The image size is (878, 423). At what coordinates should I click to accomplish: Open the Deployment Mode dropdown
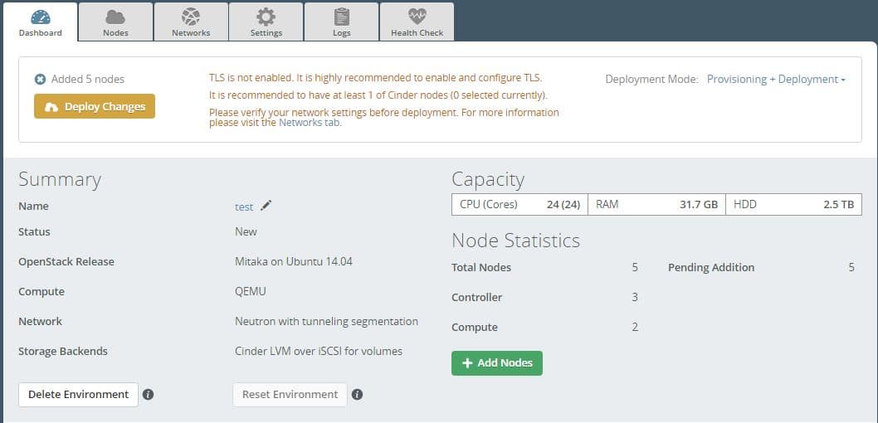[x=775, y=80]
